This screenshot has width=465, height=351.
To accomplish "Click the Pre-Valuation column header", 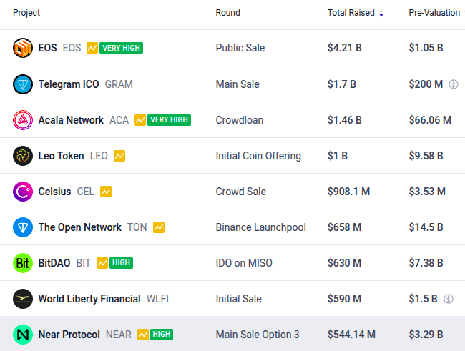I will 434,12.
